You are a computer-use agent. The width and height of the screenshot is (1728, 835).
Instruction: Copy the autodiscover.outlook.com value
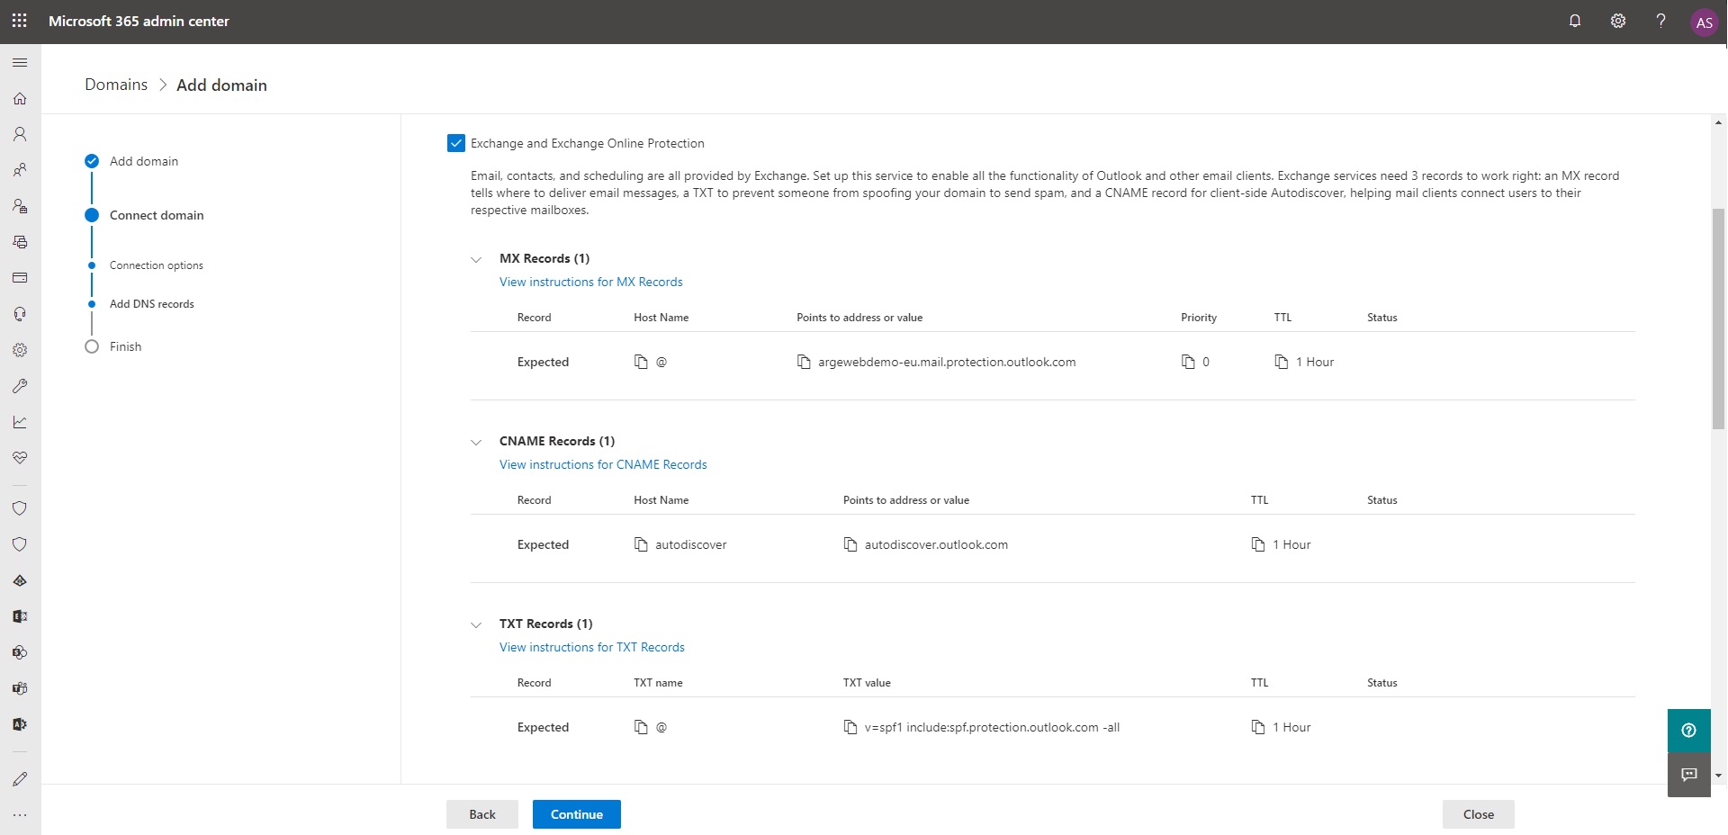click(850, 544)
